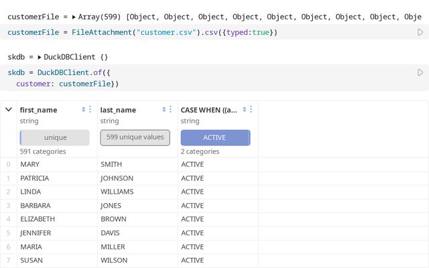Select the blue ACTIVE category bar
The image size is (429, 268).
[214, 137]
